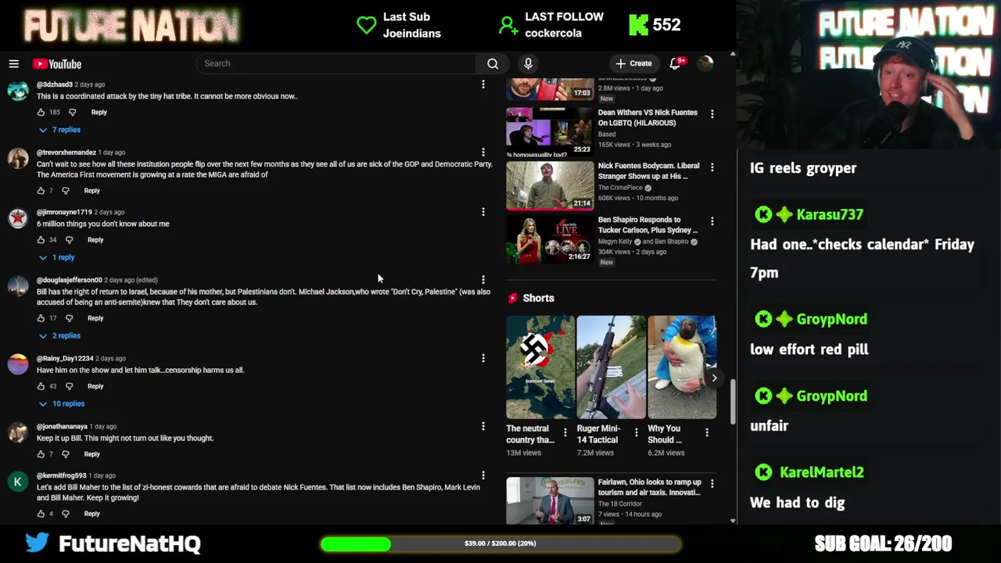
Task: Open options for Ruger Mini-14 Tactical Short
Action: pos(636,432)
